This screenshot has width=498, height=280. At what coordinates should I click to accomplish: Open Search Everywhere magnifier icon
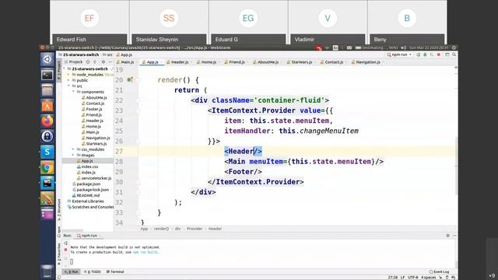click(454, 54)
